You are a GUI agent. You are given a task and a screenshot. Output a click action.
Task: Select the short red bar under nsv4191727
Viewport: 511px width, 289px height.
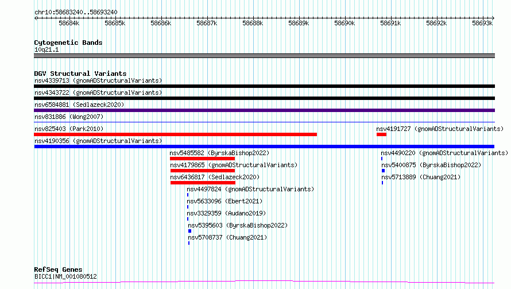pos(381,134)
